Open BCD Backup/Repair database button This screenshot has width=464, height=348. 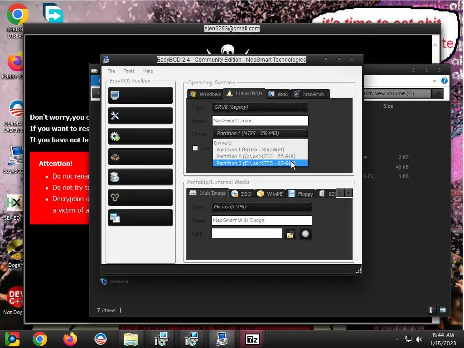pyautogui.click(x=140, y=177)
